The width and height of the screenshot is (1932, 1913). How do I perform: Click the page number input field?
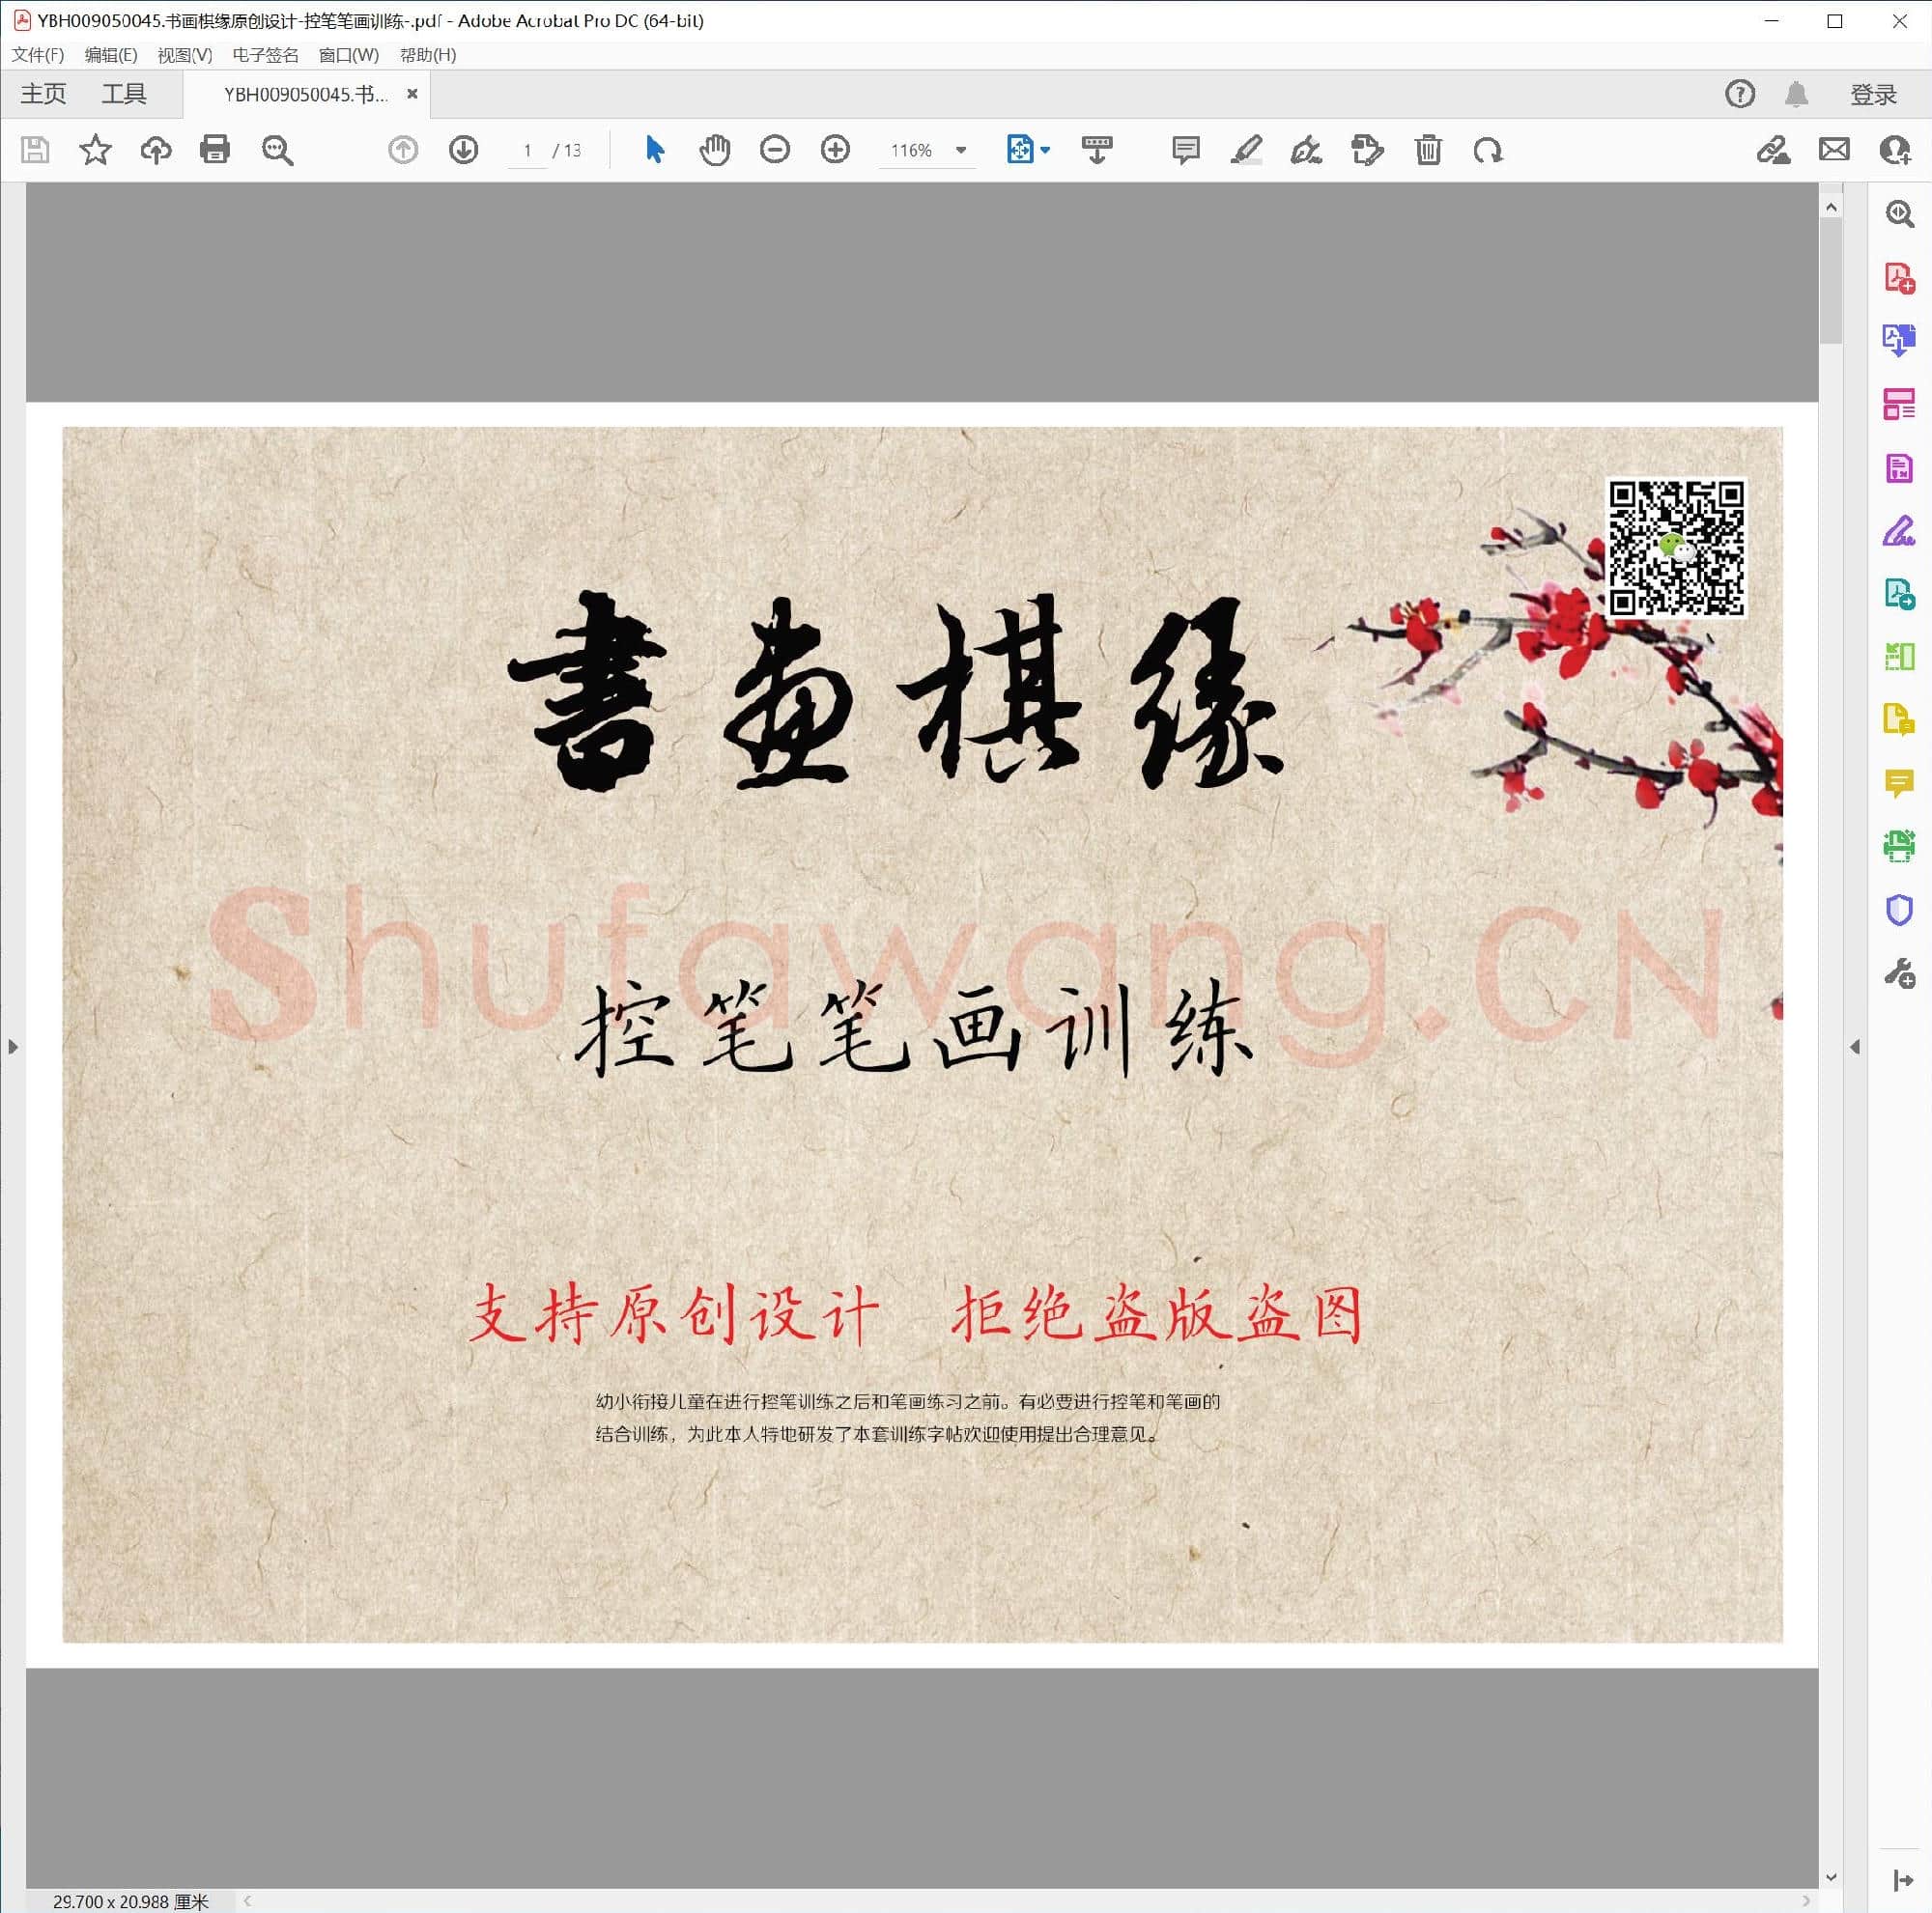(527, 150)
